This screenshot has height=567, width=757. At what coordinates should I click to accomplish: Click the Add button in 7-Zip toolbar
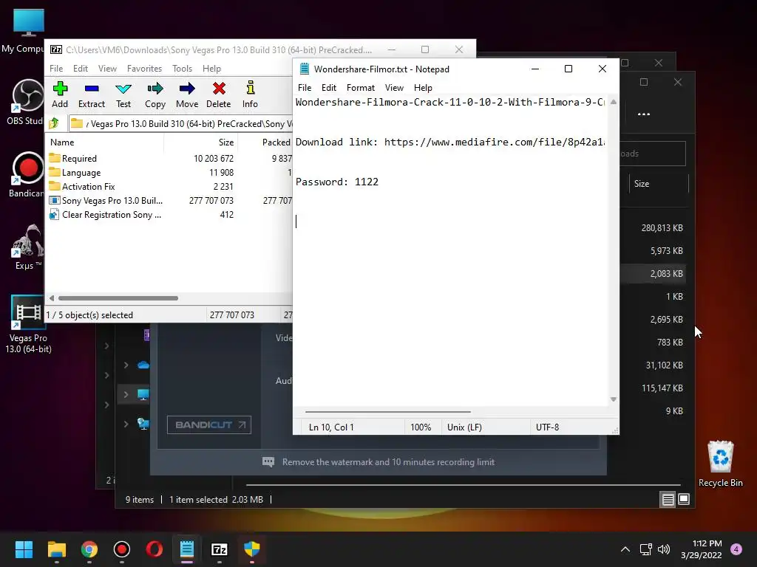coord(60,94)
